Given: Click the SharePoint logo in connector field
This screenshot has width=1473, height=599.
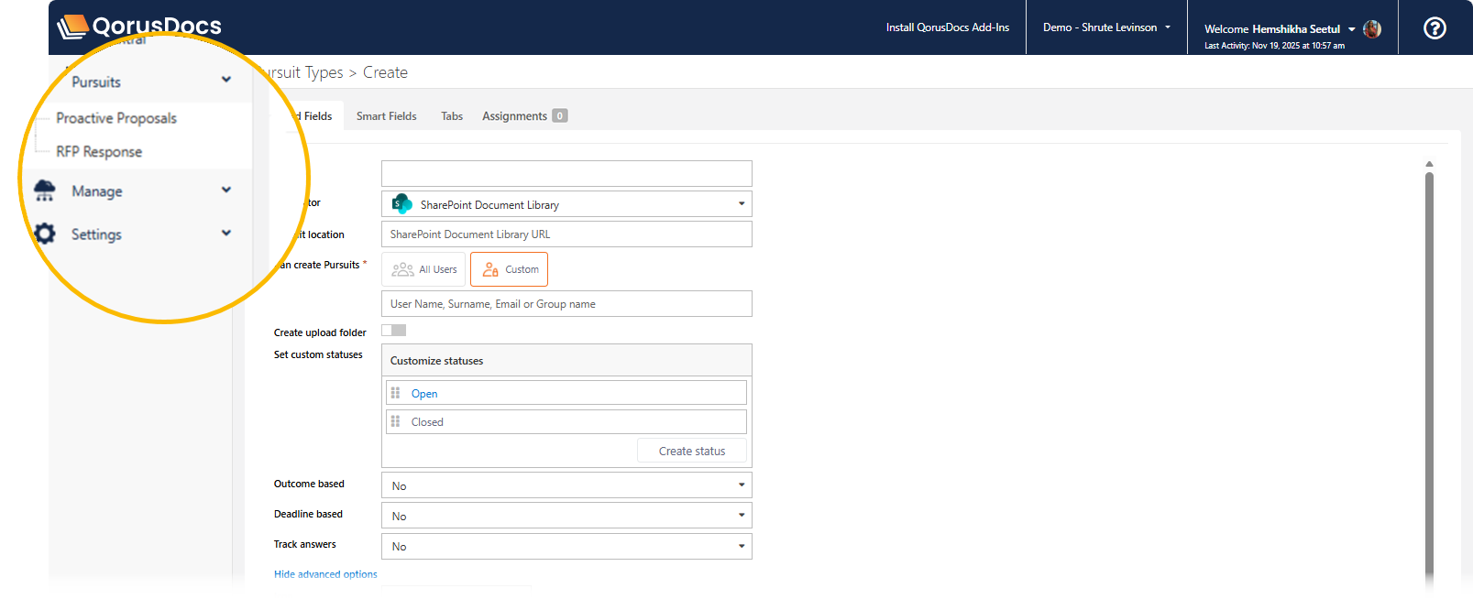Looking at the screenshot, I should click(x=401, y=203).
